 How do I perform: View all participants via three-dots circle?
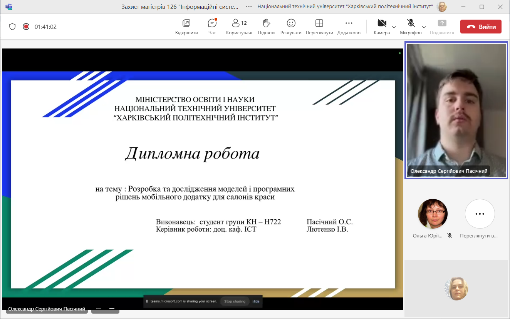click(480, 214)
